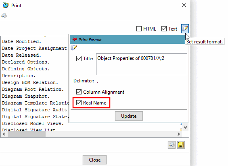The height and width of the screenshot is (166, 228).
Task: Click the 'Diagram Root Relation.' line
Action: [33, 89]
